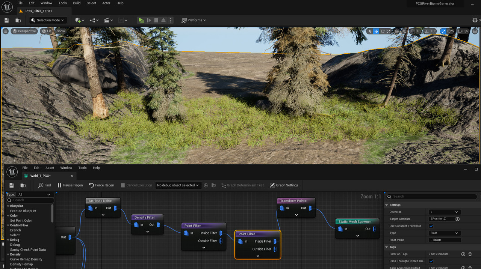Open the rotation snap value 10°
Viewport: 481px width, 269px height.
tap(433, 31)
